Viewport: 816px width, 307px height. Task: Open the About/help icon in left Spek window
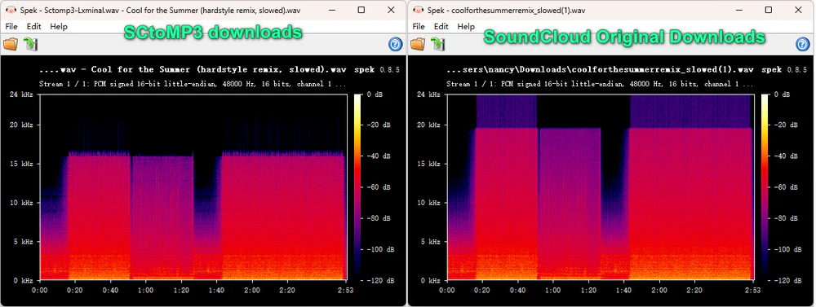coord(396,45)
